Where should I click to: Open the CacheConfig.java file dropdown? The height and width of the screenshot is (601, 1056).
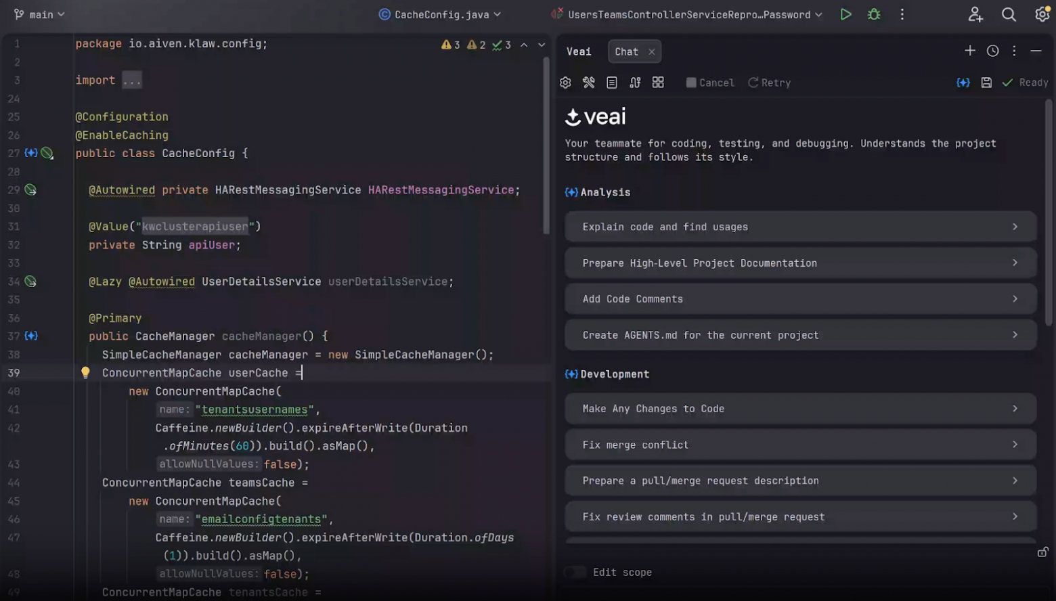tap(440, 14)
